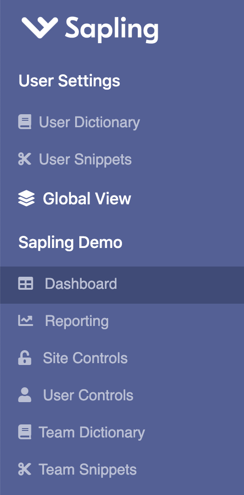Click the stacked layers Global View icon

26,199
